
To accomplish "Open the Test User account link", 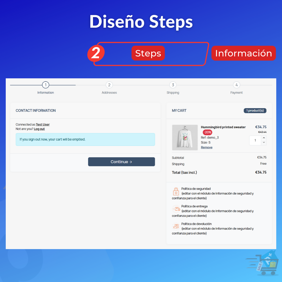I will tap(43, 124).
